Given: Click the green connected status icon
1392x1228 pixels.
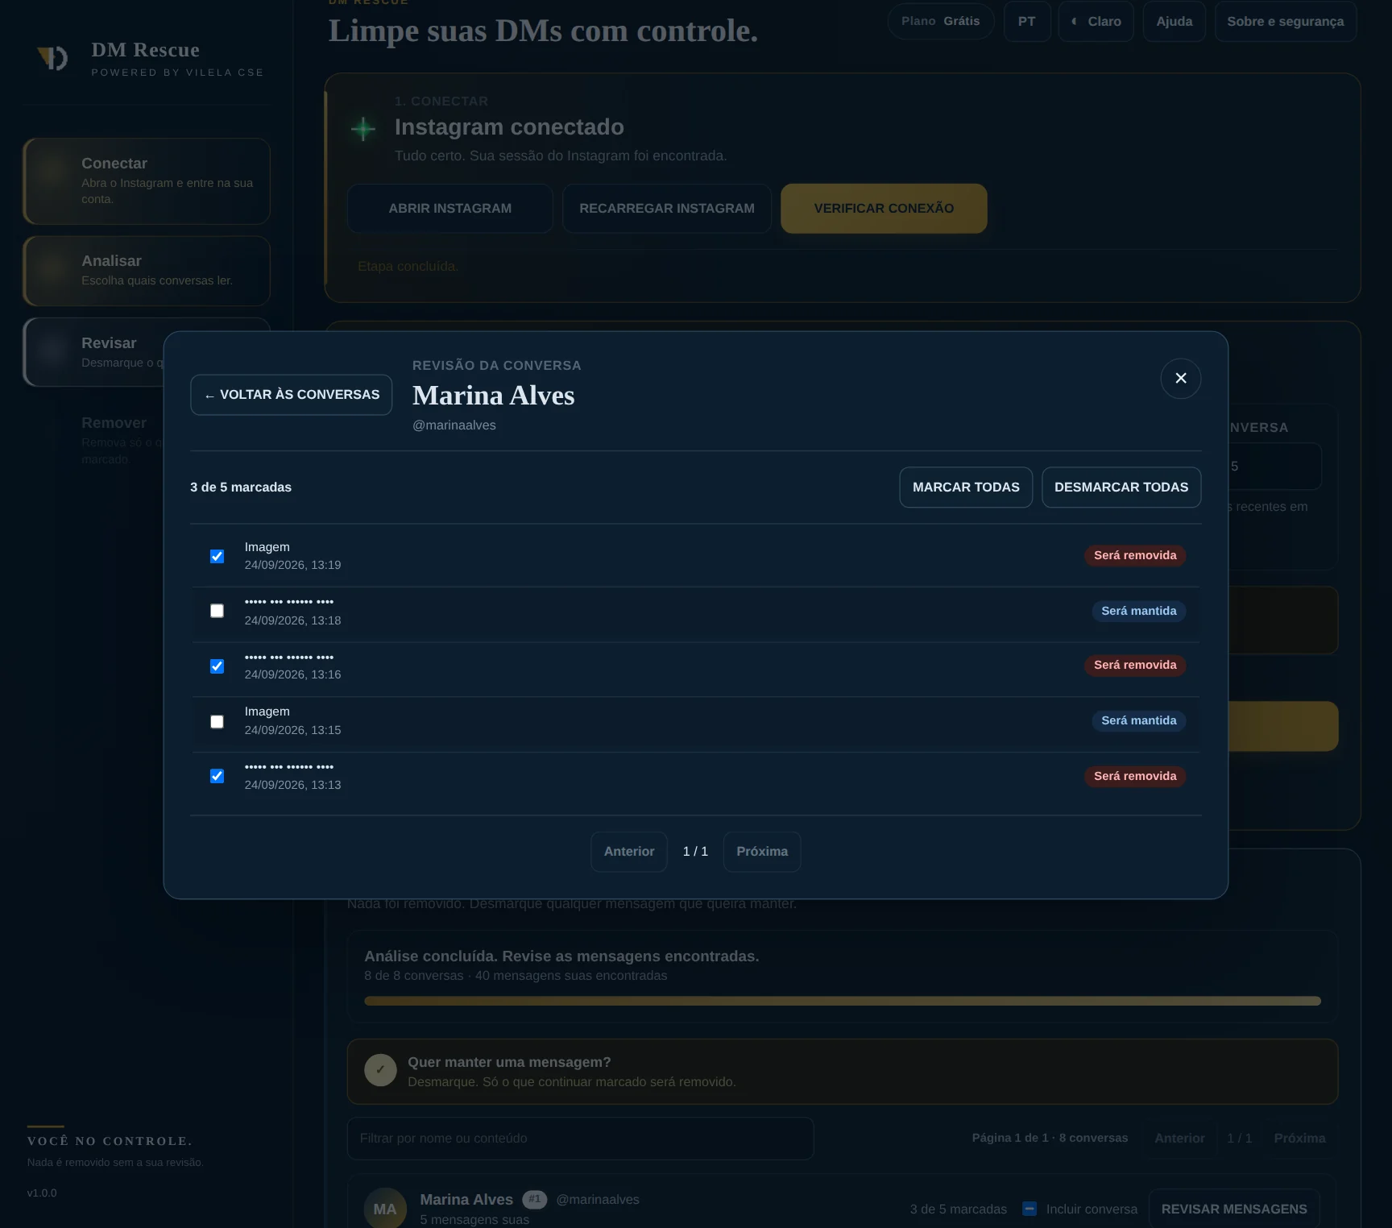Looking at the screenshot, I should (x=363, y=128).
